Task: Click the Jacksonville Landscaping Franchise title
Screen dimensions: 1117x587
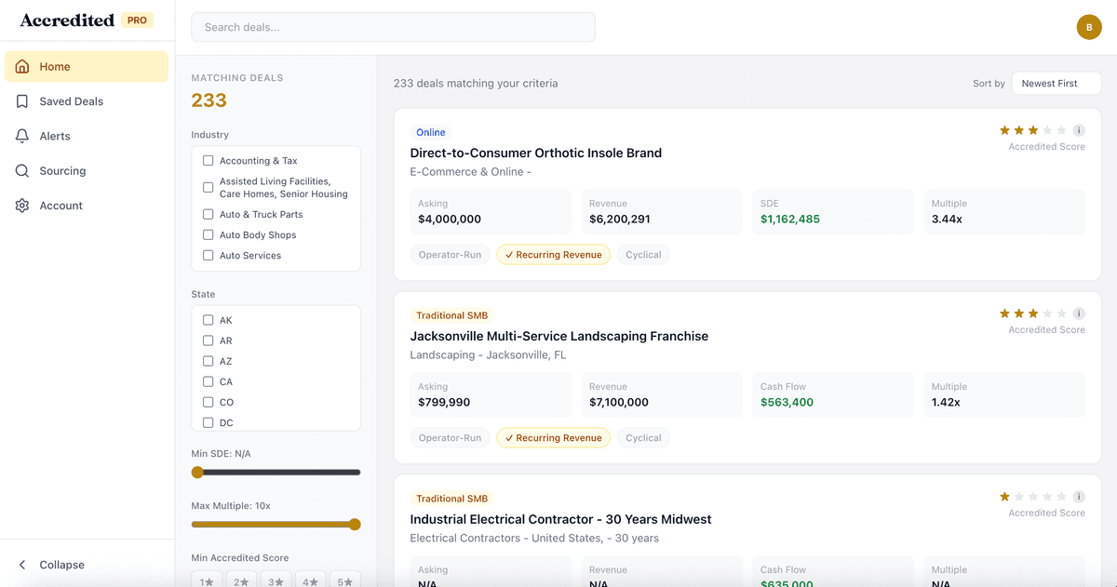Action: point(558,336)
